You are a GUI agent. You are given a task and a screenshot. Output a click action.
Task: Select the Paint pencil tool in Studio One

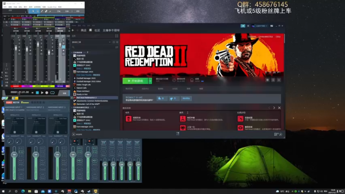click(x=42, y=11)
